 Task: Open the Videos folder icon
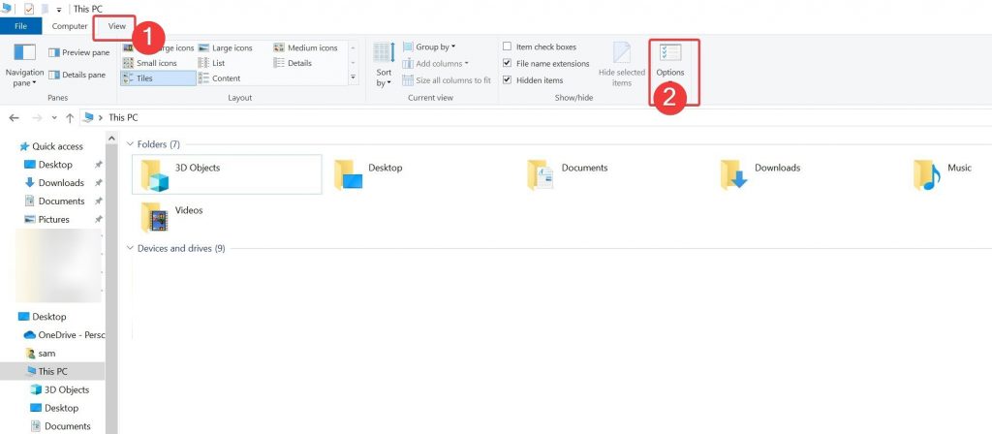pyautogui.click(x=155, y=217)
